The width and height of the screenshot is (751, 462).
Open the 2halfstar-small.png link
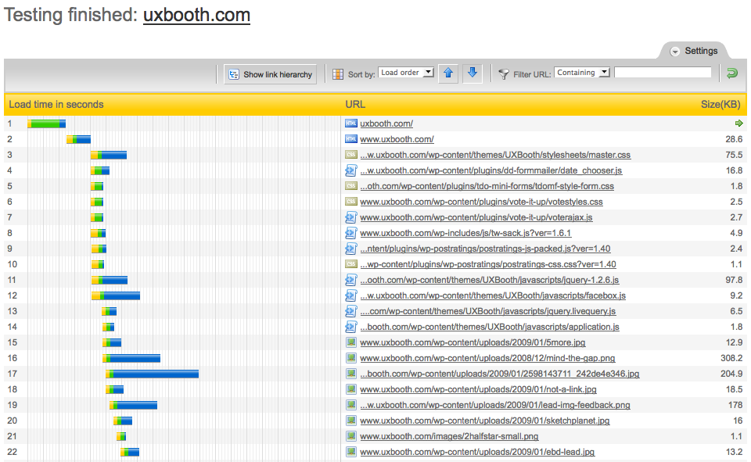tap(449, 436)
